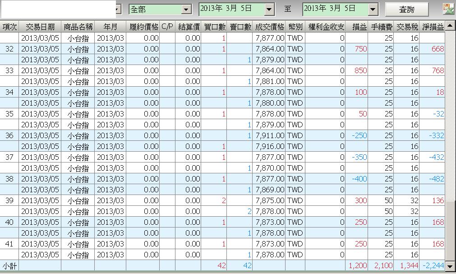Select row number 37
Image resolution: width=456 pixels, height=274 pixels.
(x=9, y=157)
